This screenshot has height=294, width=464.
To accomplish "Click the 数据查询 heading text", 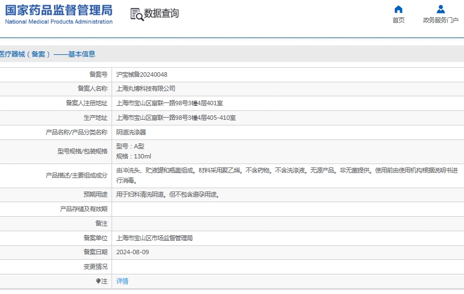I will pos(161,13).
